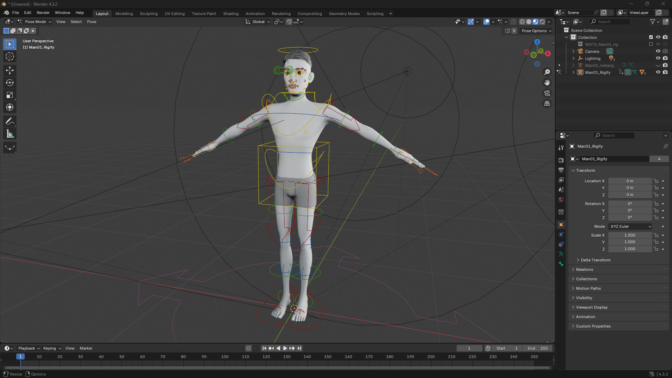The width and height of the screenshot is (672, 378).
Task: Choose the Scale tool
Action: click(x=10, y=95)
